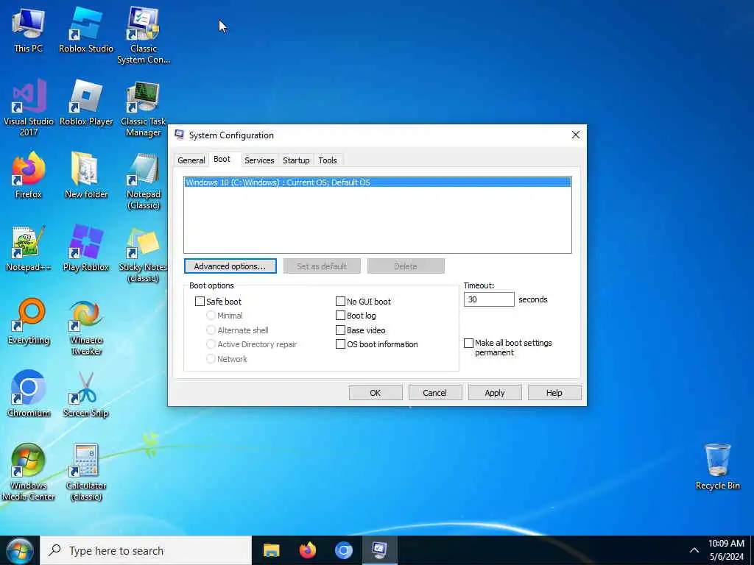Open the Tools tab

point(328,160)
